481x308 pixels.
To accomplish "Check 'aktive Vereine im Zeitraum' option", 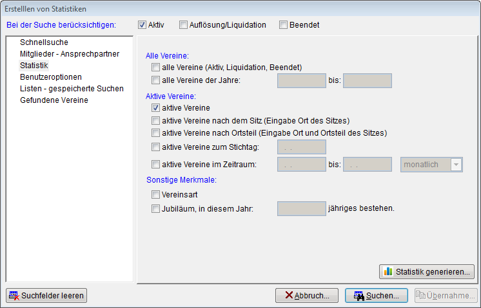I will click(x=155, y=165).
